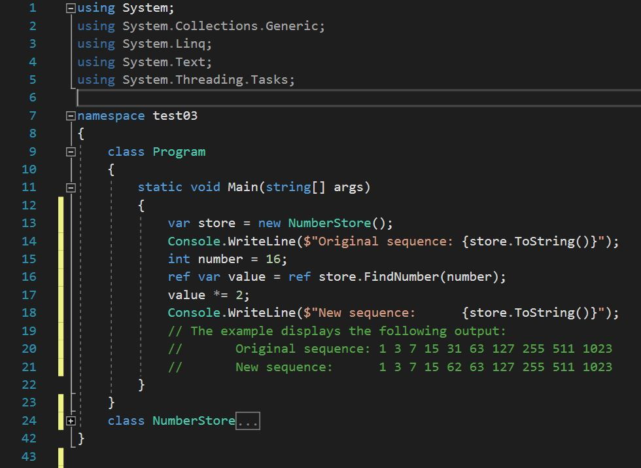641x468 pixels.
Task: Click the collapsed "..." preview after NumberStore
Action: click(247, 421)
